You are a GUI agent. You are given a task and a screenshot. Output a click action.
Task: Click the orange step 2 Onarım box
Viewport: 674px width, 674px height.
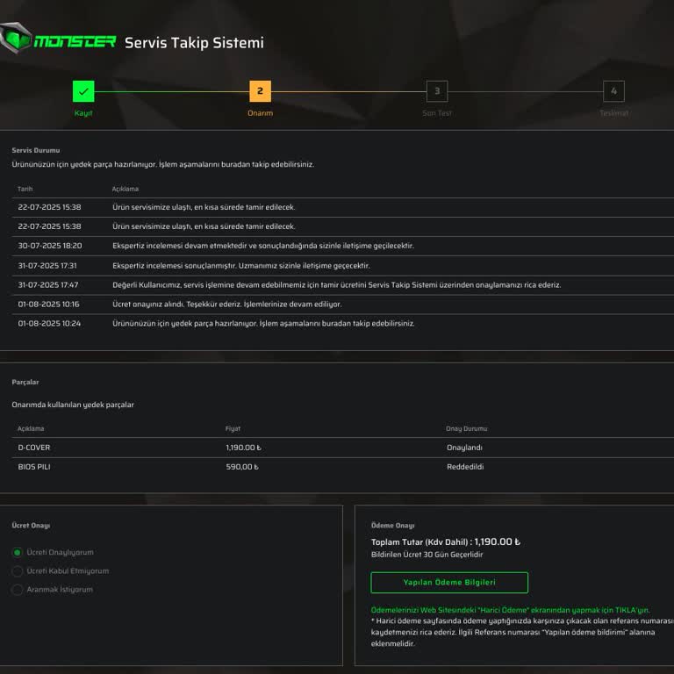(x=260, y=91)
